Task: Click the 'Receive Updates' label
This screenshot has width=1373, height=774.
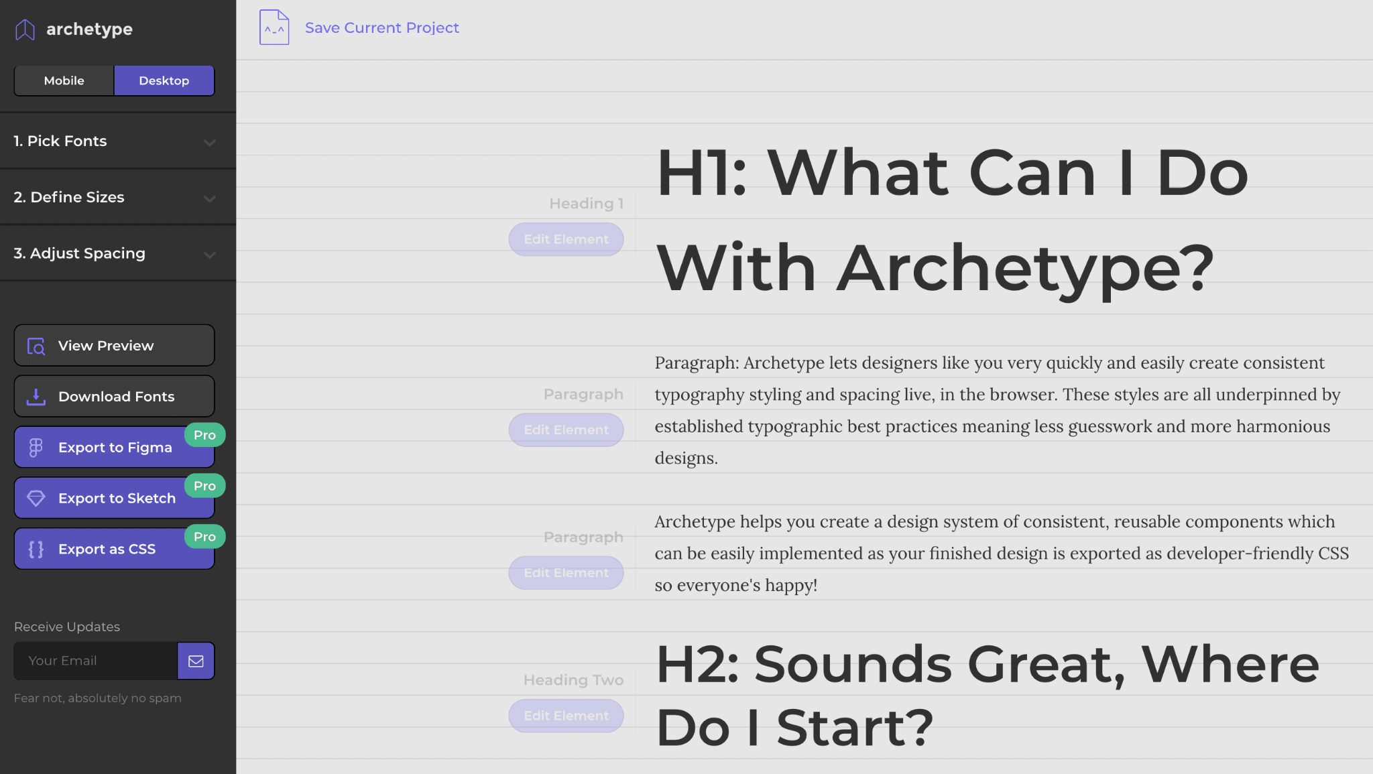Action: pyautogui.click(x=67, y=627)
